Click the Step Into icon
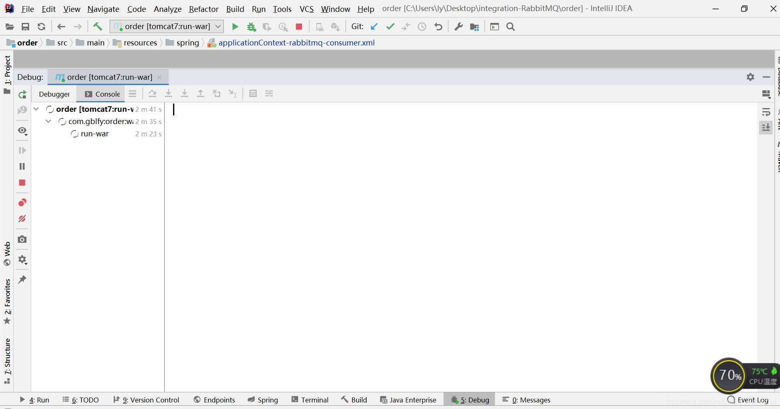Screen dimensions: 780x409 (169, 94)
